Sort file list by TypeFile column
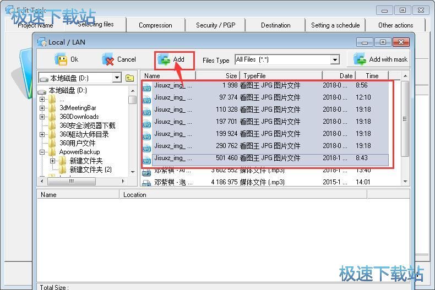The image size is (435, 290). click(x=281, y=76)
